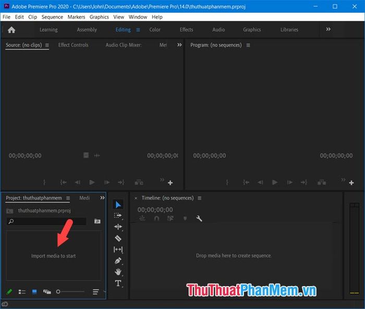Select the Pen tool
The height and width of the screenshot is (309, 365).
coord(118,261)
